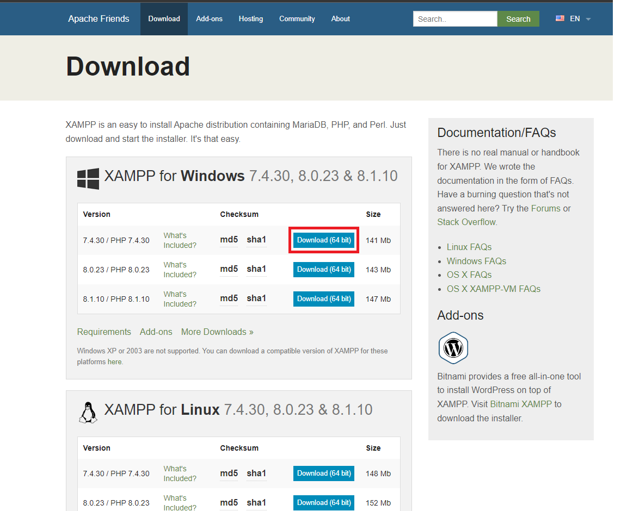Show md5 checksum for Linux 8.0.23
627x511 pixels.
point(229,503)
